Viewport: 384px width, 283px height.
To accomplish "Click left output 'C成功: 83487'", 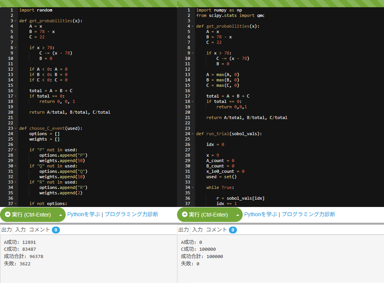I will 20,249.
